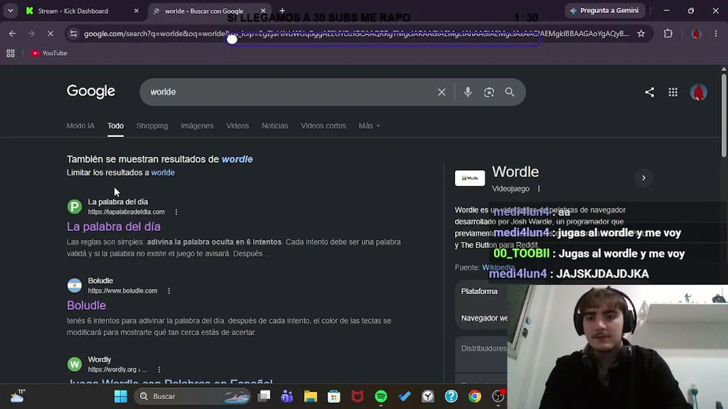View site information in the address bar
Viewport: 728px width, 409px height.
pos(73,34)
